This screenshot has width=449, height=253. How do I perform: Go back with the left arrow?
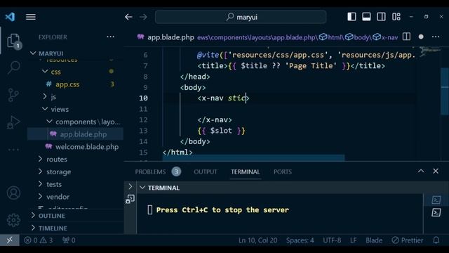click(128, 17)
